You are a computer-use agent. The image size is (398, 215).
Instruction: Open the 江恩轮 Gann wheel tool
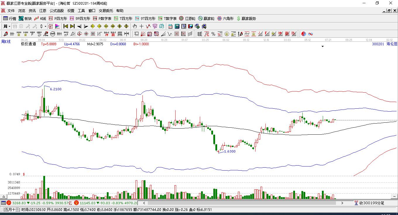coord(187,18)
